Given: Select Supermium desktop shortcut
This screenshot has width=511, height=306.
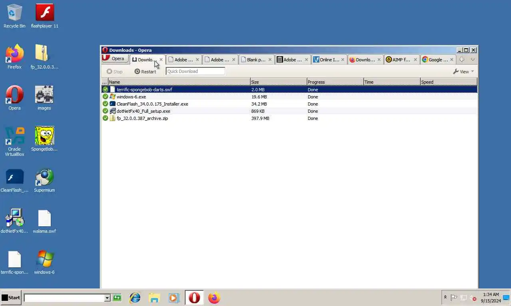Looking at the screenshot, I should pyautogui.click(x=44, y=180).
